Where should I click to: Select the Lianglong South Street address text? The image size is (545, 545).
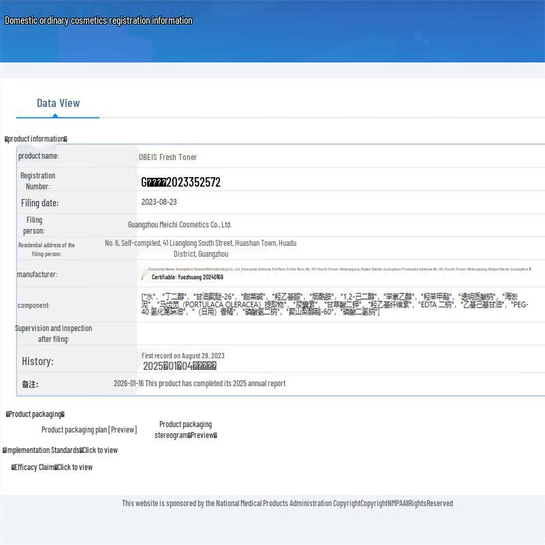point(200,249)
